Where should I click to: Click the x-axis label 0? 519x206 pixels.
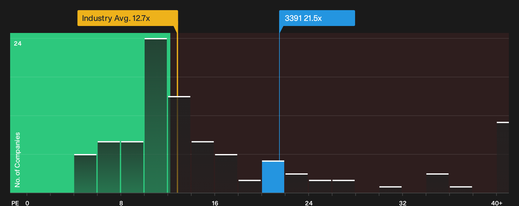[27, 203]
